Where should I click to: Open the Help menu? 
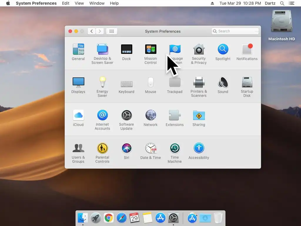pyautogui.click(x=114, y=3)
